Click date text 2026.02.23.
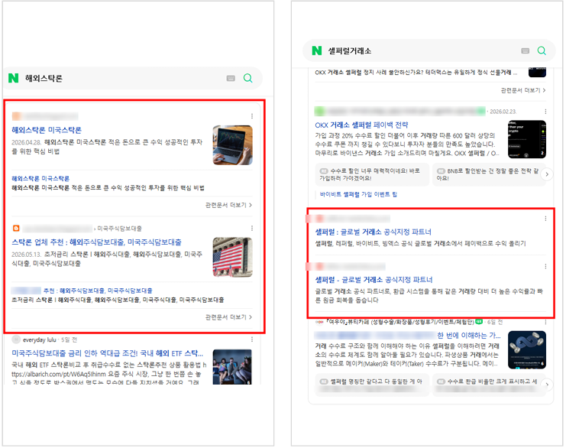This screenshot has width=566, height=448. coord(503,112)
